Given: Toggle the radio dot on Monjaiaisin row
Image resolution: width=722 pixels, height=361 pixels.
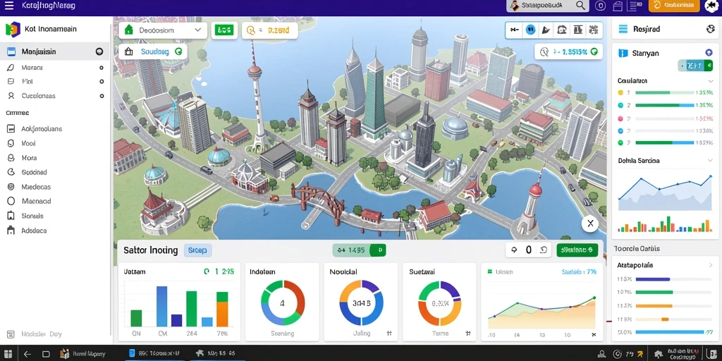Looking at the screenshot, I should (99, 51).
